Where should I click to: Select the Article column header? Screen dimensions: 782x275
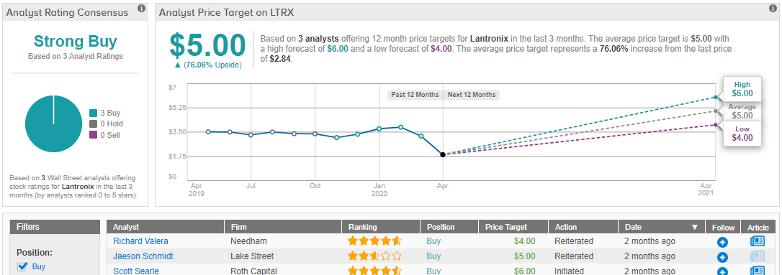pos(758,228)
